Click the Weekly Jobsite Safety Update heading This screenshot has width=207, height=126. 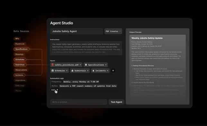tap(147, 38)
